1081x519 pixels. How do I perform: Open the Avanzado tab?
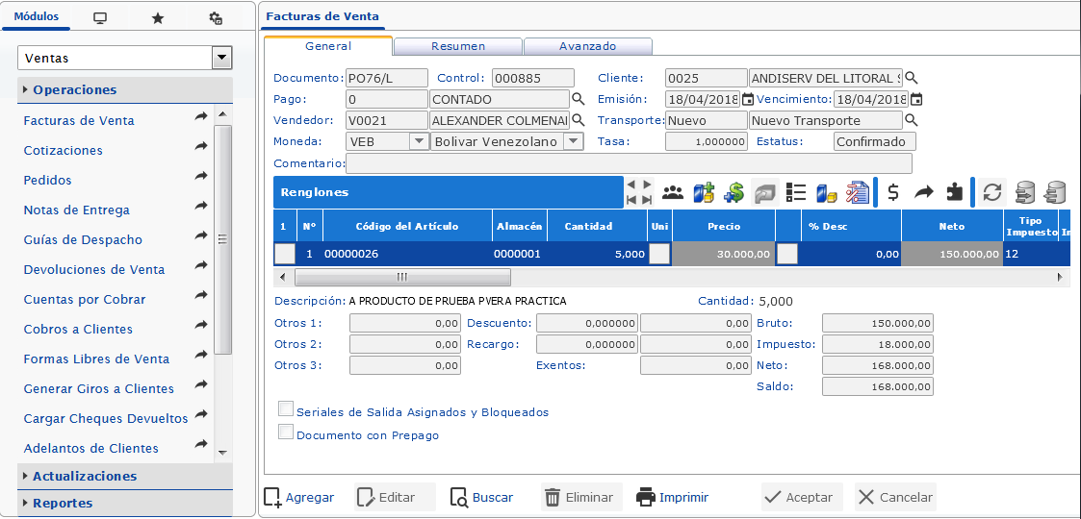pos(587,46)
